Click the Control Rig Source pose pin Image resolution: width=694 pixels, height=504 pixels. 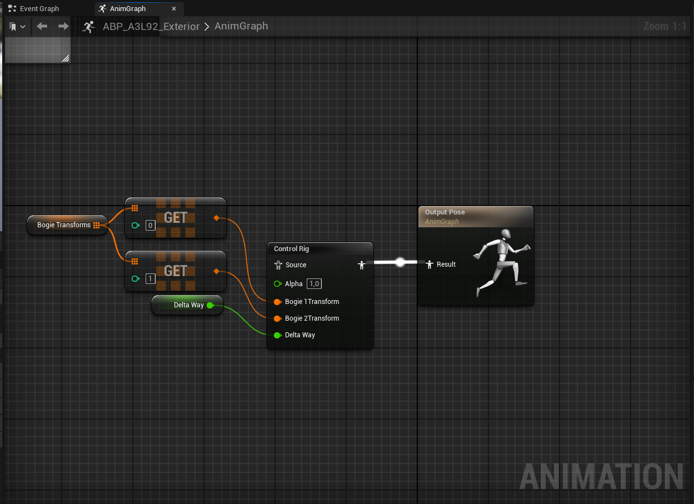279,265
